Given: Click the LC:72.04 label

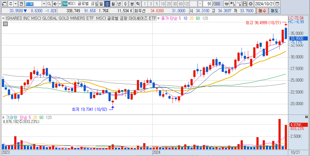Looking at the screenshot, I should pyautogui.click(x=296, y=18).
